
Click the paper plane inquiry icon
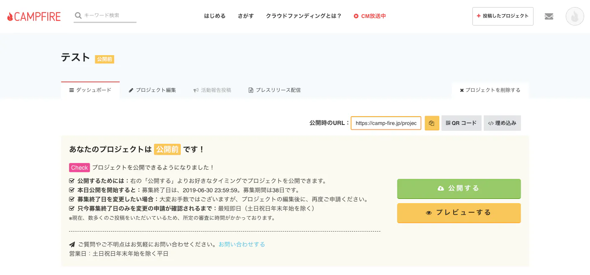(72, 244)
